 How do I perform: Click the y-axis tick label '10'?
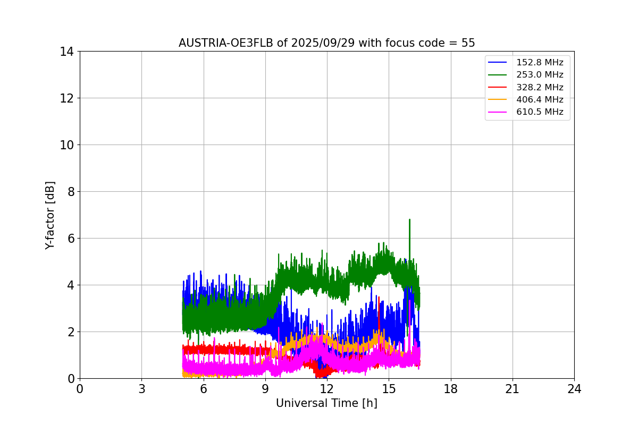click(x=66, y=145)
